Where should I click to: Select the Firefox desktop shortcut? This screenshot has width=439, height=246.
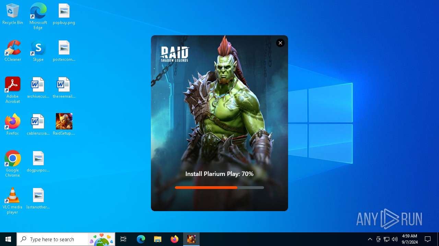coord(13,125)
